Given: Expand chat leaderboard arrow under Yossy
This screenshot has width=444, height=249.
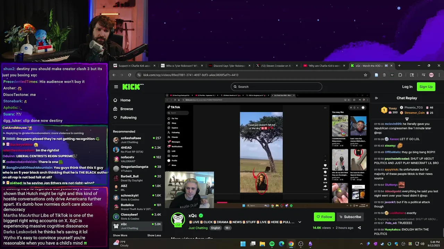Looking at the screenshot, I should click(x=407, y=119).
